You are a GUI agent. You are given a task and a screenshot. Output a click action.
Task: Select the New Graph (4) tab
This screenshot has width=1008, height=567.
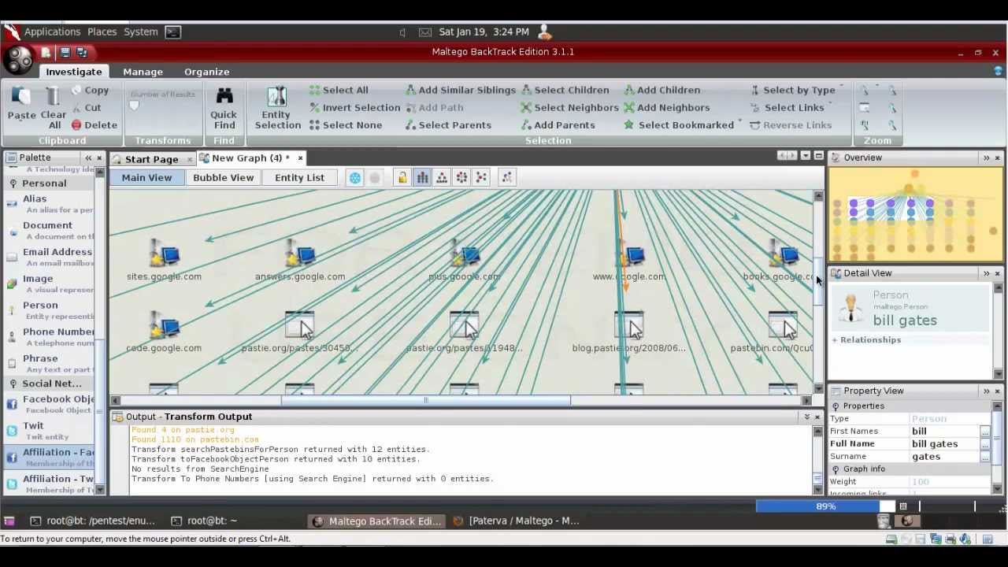pos(250,157)
